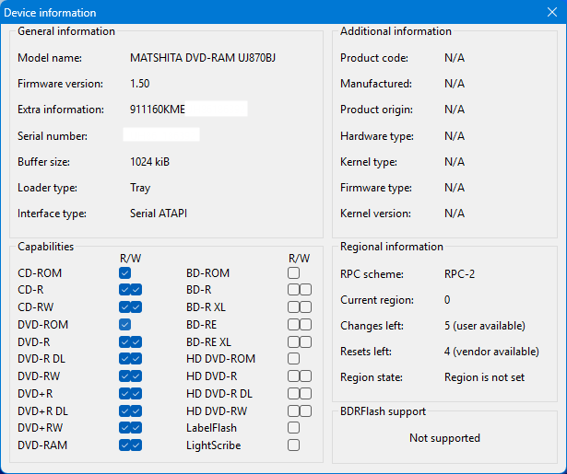Click the MATSHITA DVD-RAM UJ870BJ model name
567x474 pixels.
(x=191, y=58)
